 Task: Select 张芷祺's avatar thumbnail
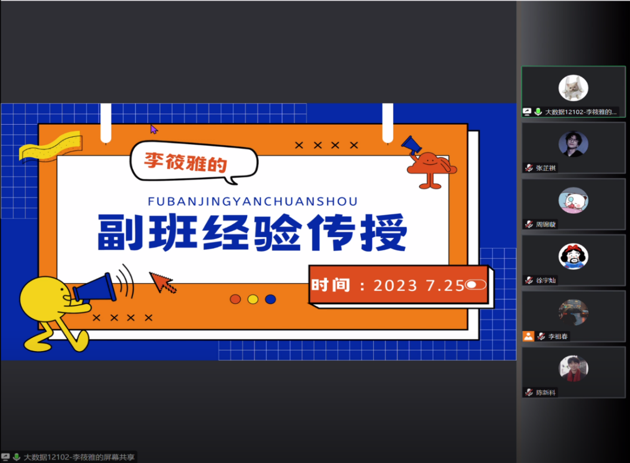pyautogui.click(x=573, y=144)
